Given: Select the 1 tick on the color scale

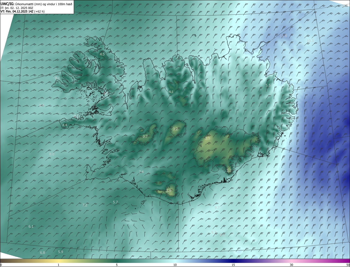Looking at the screenshot, I should (x=59, y=265).
